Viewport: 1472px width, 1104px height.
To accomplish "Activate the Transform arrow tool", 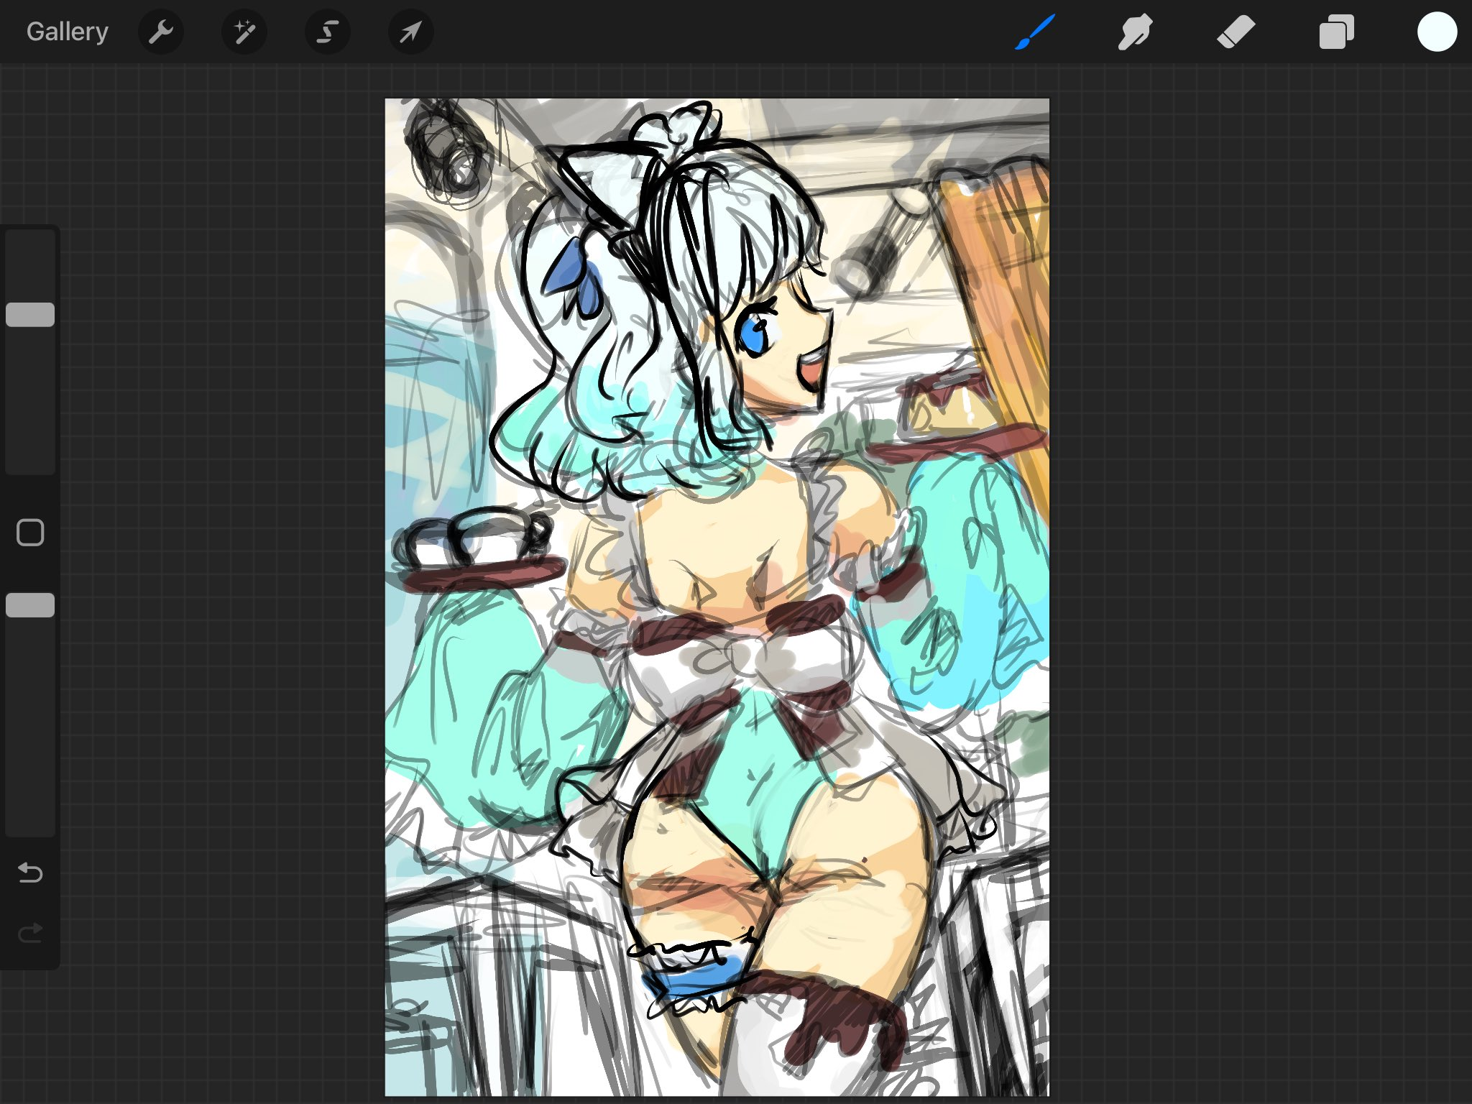I will [410, 32].
